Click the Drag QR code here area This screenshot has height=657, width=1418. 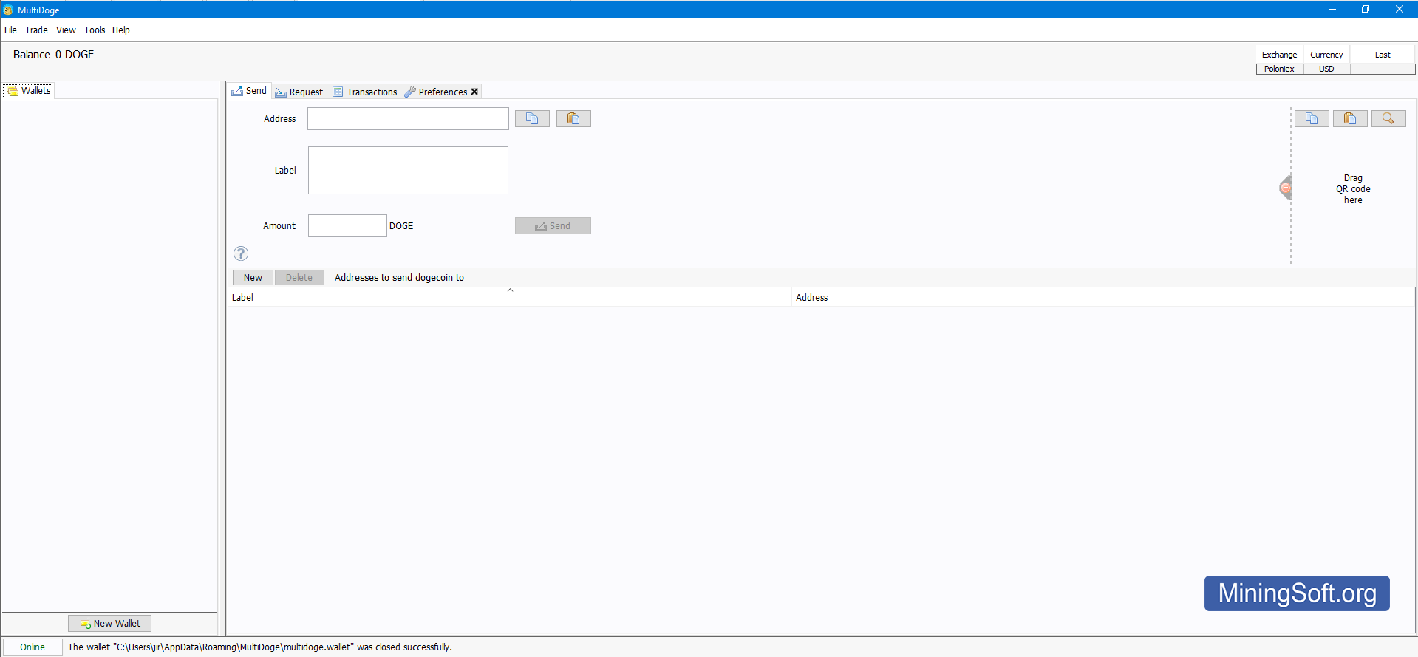tap(1353, 189)
